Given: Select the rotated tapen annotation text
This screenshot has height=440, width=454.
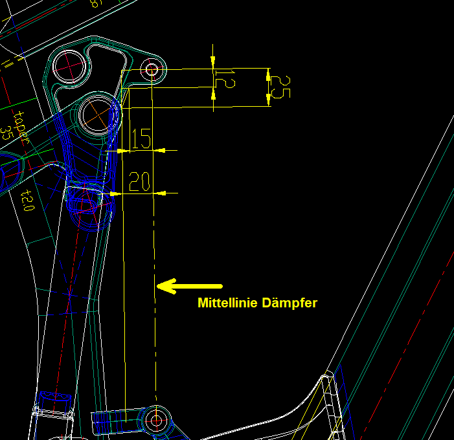Looking at the screenshot, I should [x=23, y=126].
